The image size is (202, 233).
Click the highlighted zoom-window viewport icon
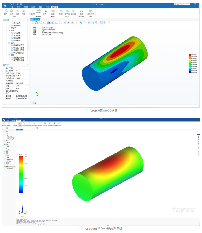(81, 23)
